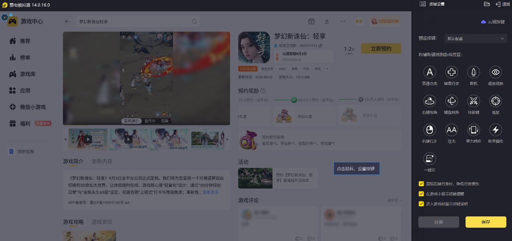Click the 梦幻新诛仙 game cover image
The image size is (512, 241).
coord(254,48)
